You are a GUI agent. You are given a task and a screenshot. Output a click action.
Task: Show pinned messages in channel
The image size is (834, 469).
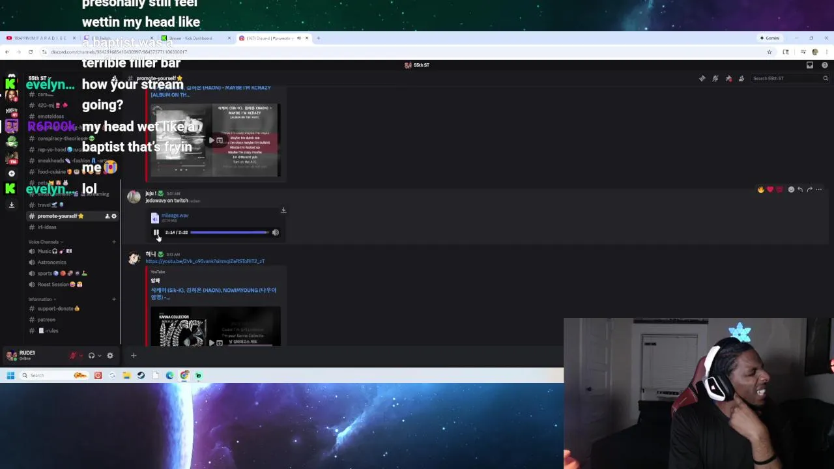click(728, 78)
